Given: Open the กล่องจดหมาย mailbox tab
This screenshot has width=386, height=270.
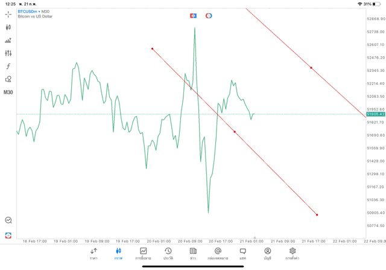Looking at the screenshot, I should [218, 254].
